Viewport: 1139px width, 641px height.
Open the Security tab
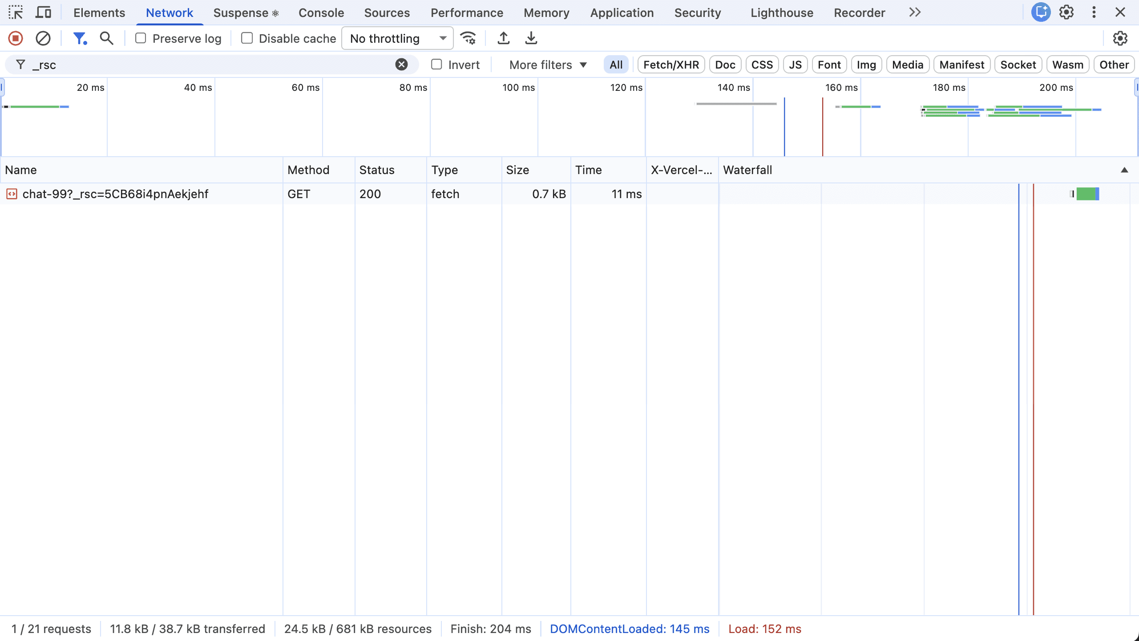[x=698, y=12]
